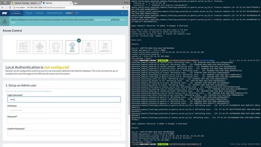Follow the 'supported version' link in the banner
Image resolution: width=261 pixels, height=147 pixels.
[x=102, y=20]
